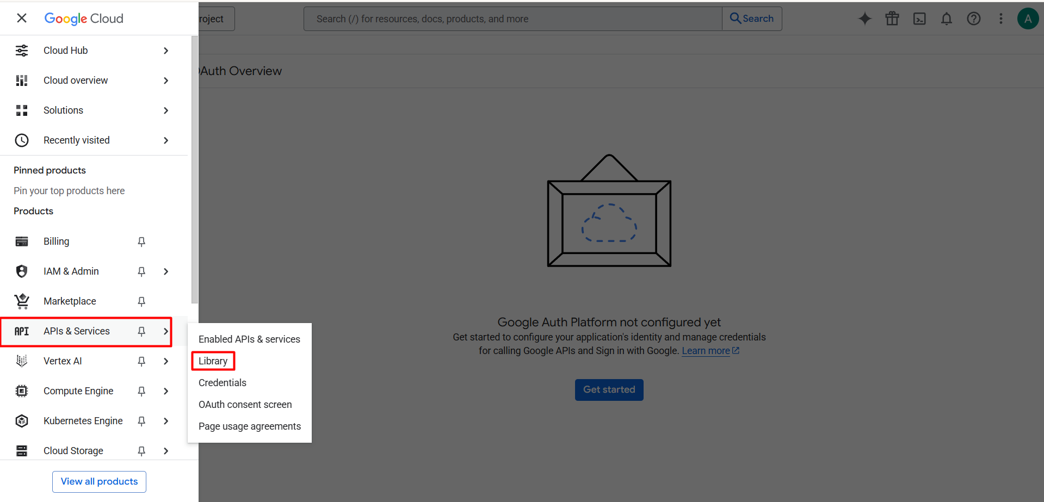Pin the Vertex AI product
The image size is (1044, 502).
(x=141, y=361)
